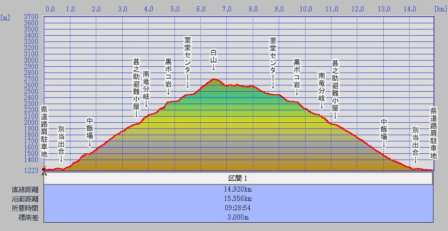Click the 標高差 row label
Image resolution: width=448 pixels, height=231 pixels.
22,217
